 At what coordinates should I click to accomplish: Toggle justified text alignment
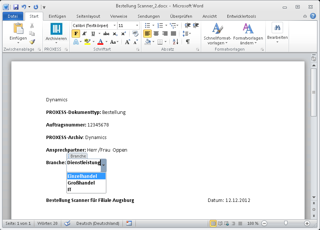pyautogui.click(x=173, y=34)
